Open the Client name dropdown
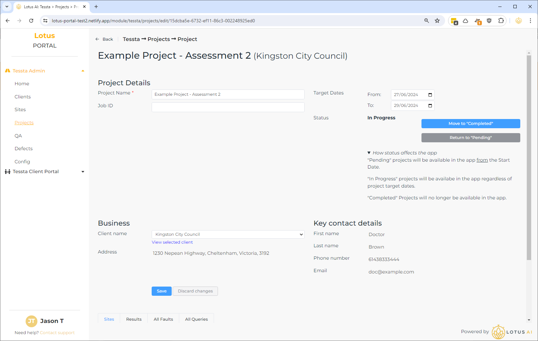538x341 pixels. 228,234
